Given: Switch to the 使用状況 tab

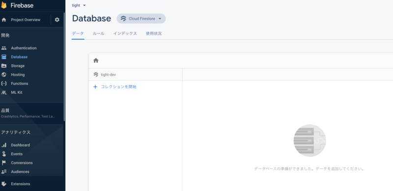Looking at the screenshot, I should [154, 33].
